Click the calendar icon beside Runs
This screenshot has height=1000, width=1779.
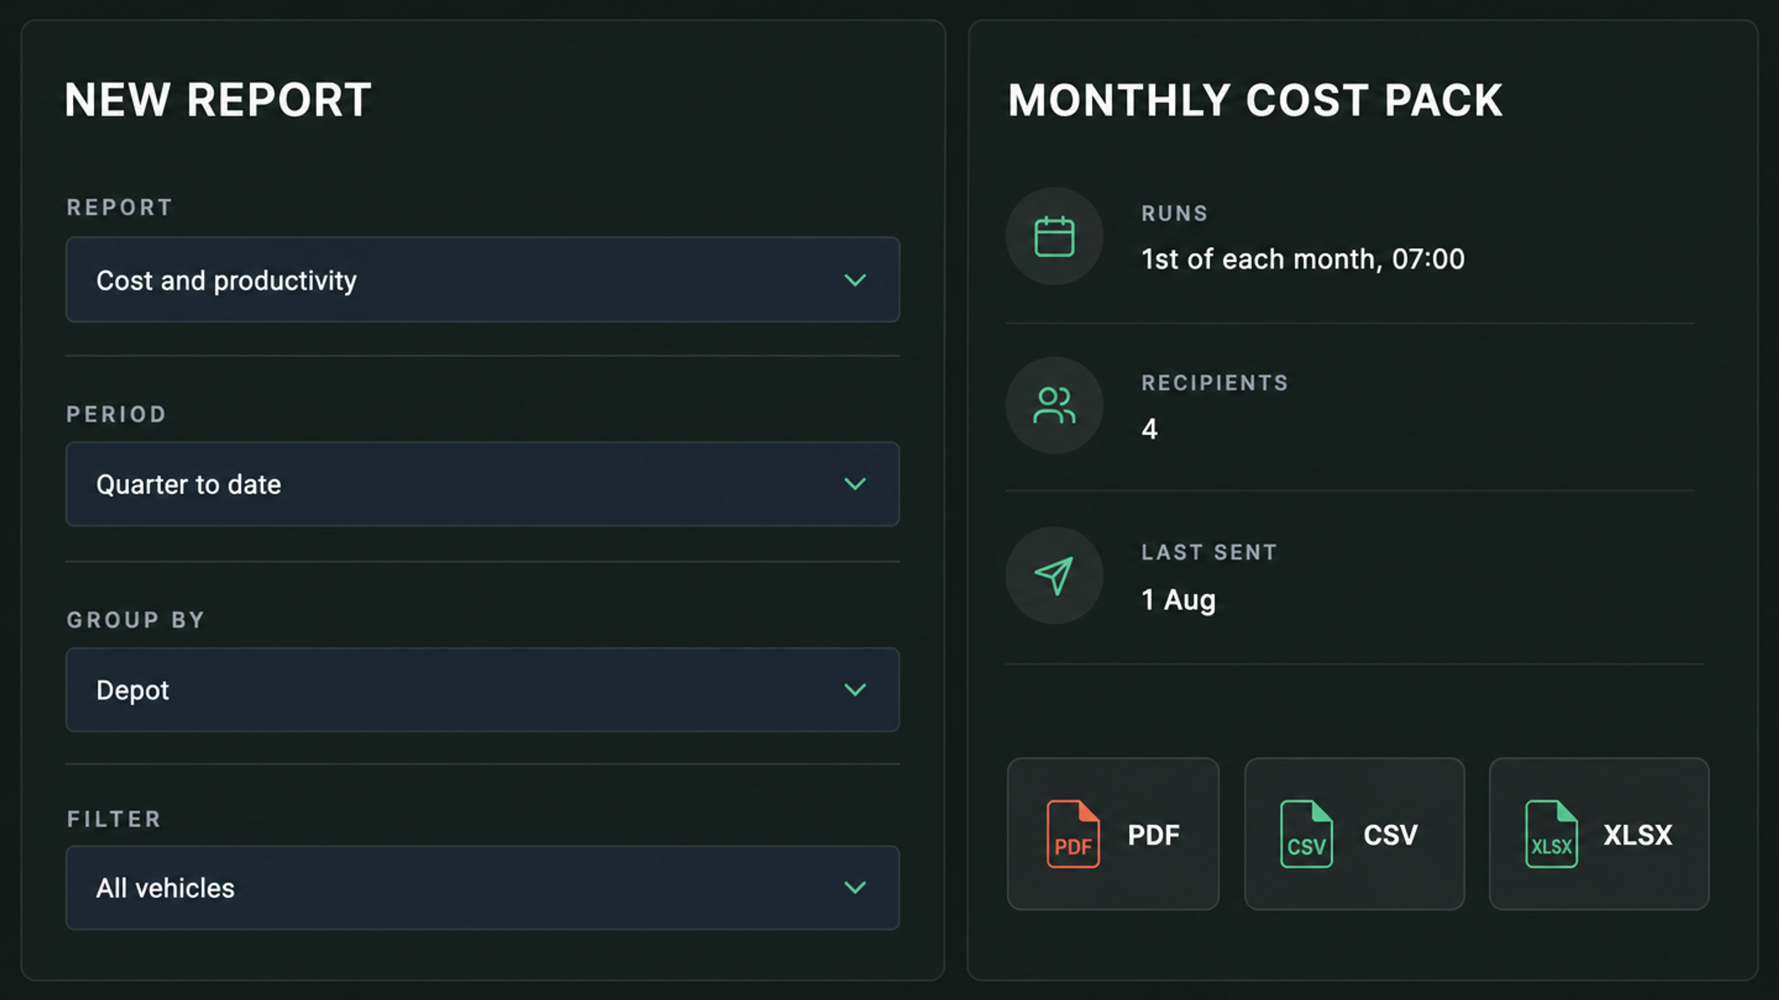click(1054, 236)
